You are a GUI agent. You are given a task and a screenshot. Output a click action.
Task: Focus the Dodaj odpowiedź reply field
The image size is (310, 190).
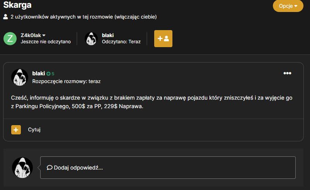pyautogui.click(x=168, y=168)
